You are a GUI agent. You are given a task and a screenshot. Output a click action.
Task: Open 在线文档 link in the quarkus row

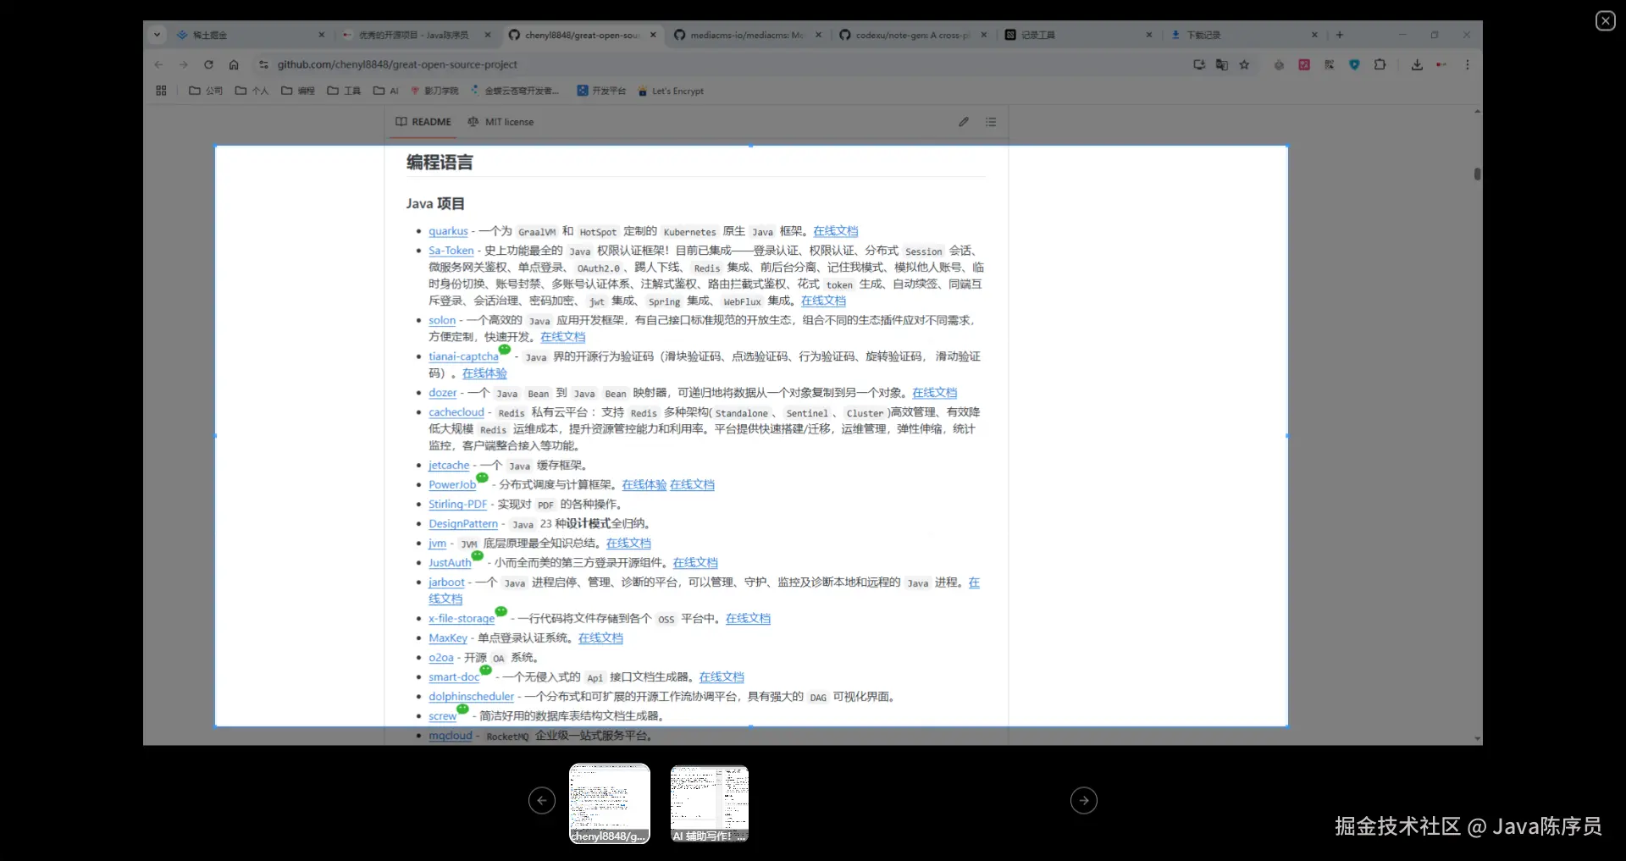point(836,231)
